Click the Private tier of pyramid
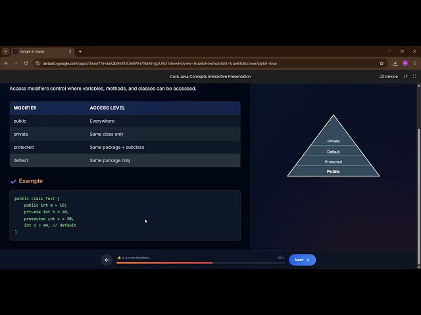The height and width of the screenshot is (315, 421). (x=334, y=140)
